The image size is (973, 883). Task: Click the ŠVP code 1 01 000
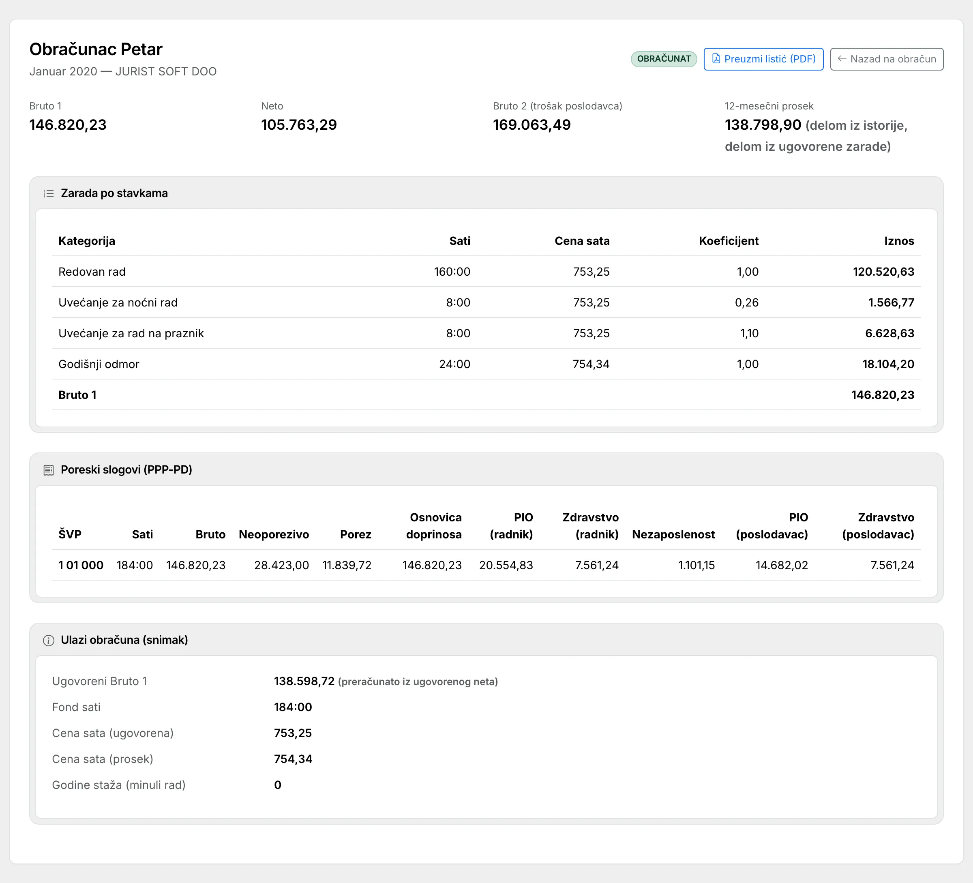click(81, 565)
